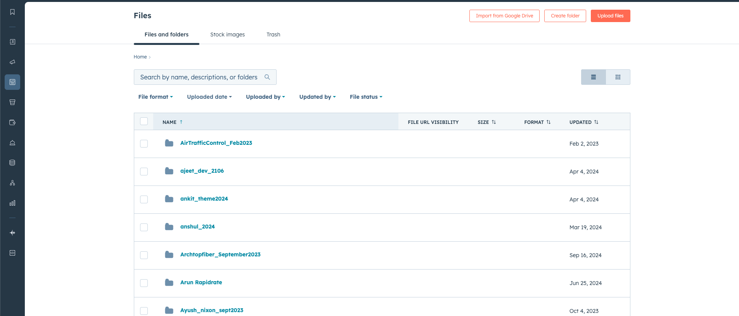Screen dimensions: 739x316
Task: Open the Commerce wallet sidebar icon
Action: [x=12, y=122]
